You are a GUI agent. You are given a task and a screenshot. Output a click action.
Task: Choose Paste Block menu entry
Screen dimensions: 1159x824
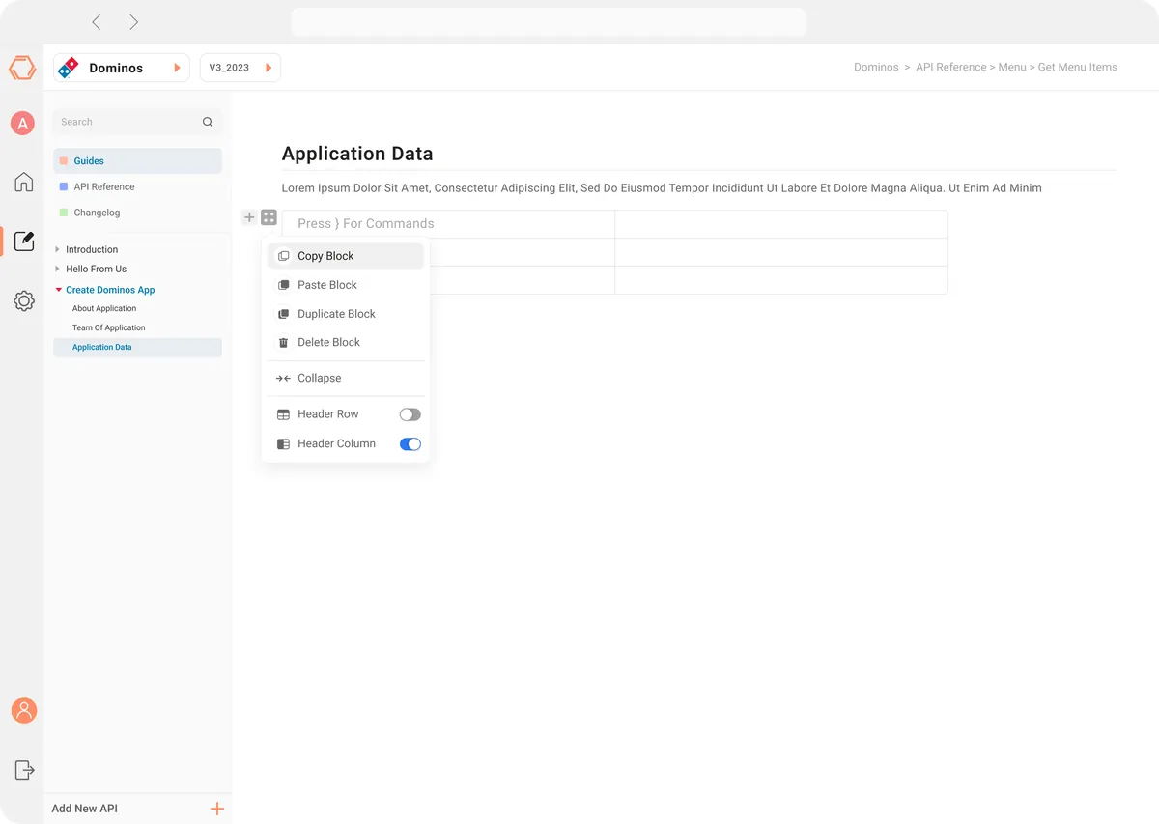coord(346,285)
